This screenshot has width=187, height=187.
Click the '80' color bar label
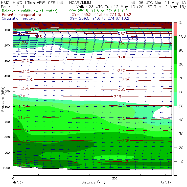pyautogui.click(x=181, y=64)
